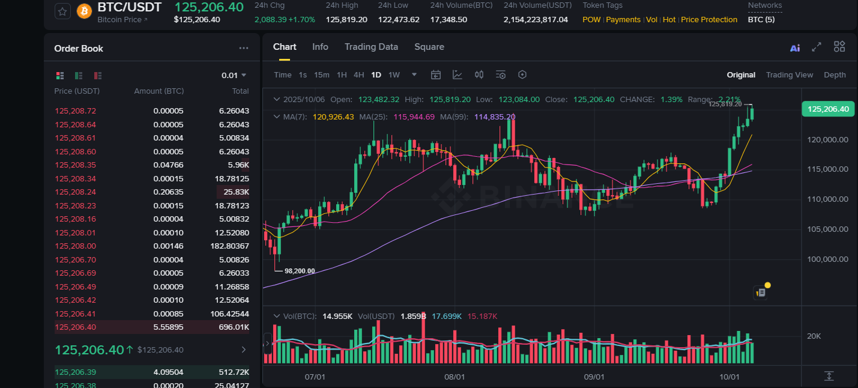Open the widgets grid icon
The height and width of the screenshot is (388, 858).
point(839,46)
